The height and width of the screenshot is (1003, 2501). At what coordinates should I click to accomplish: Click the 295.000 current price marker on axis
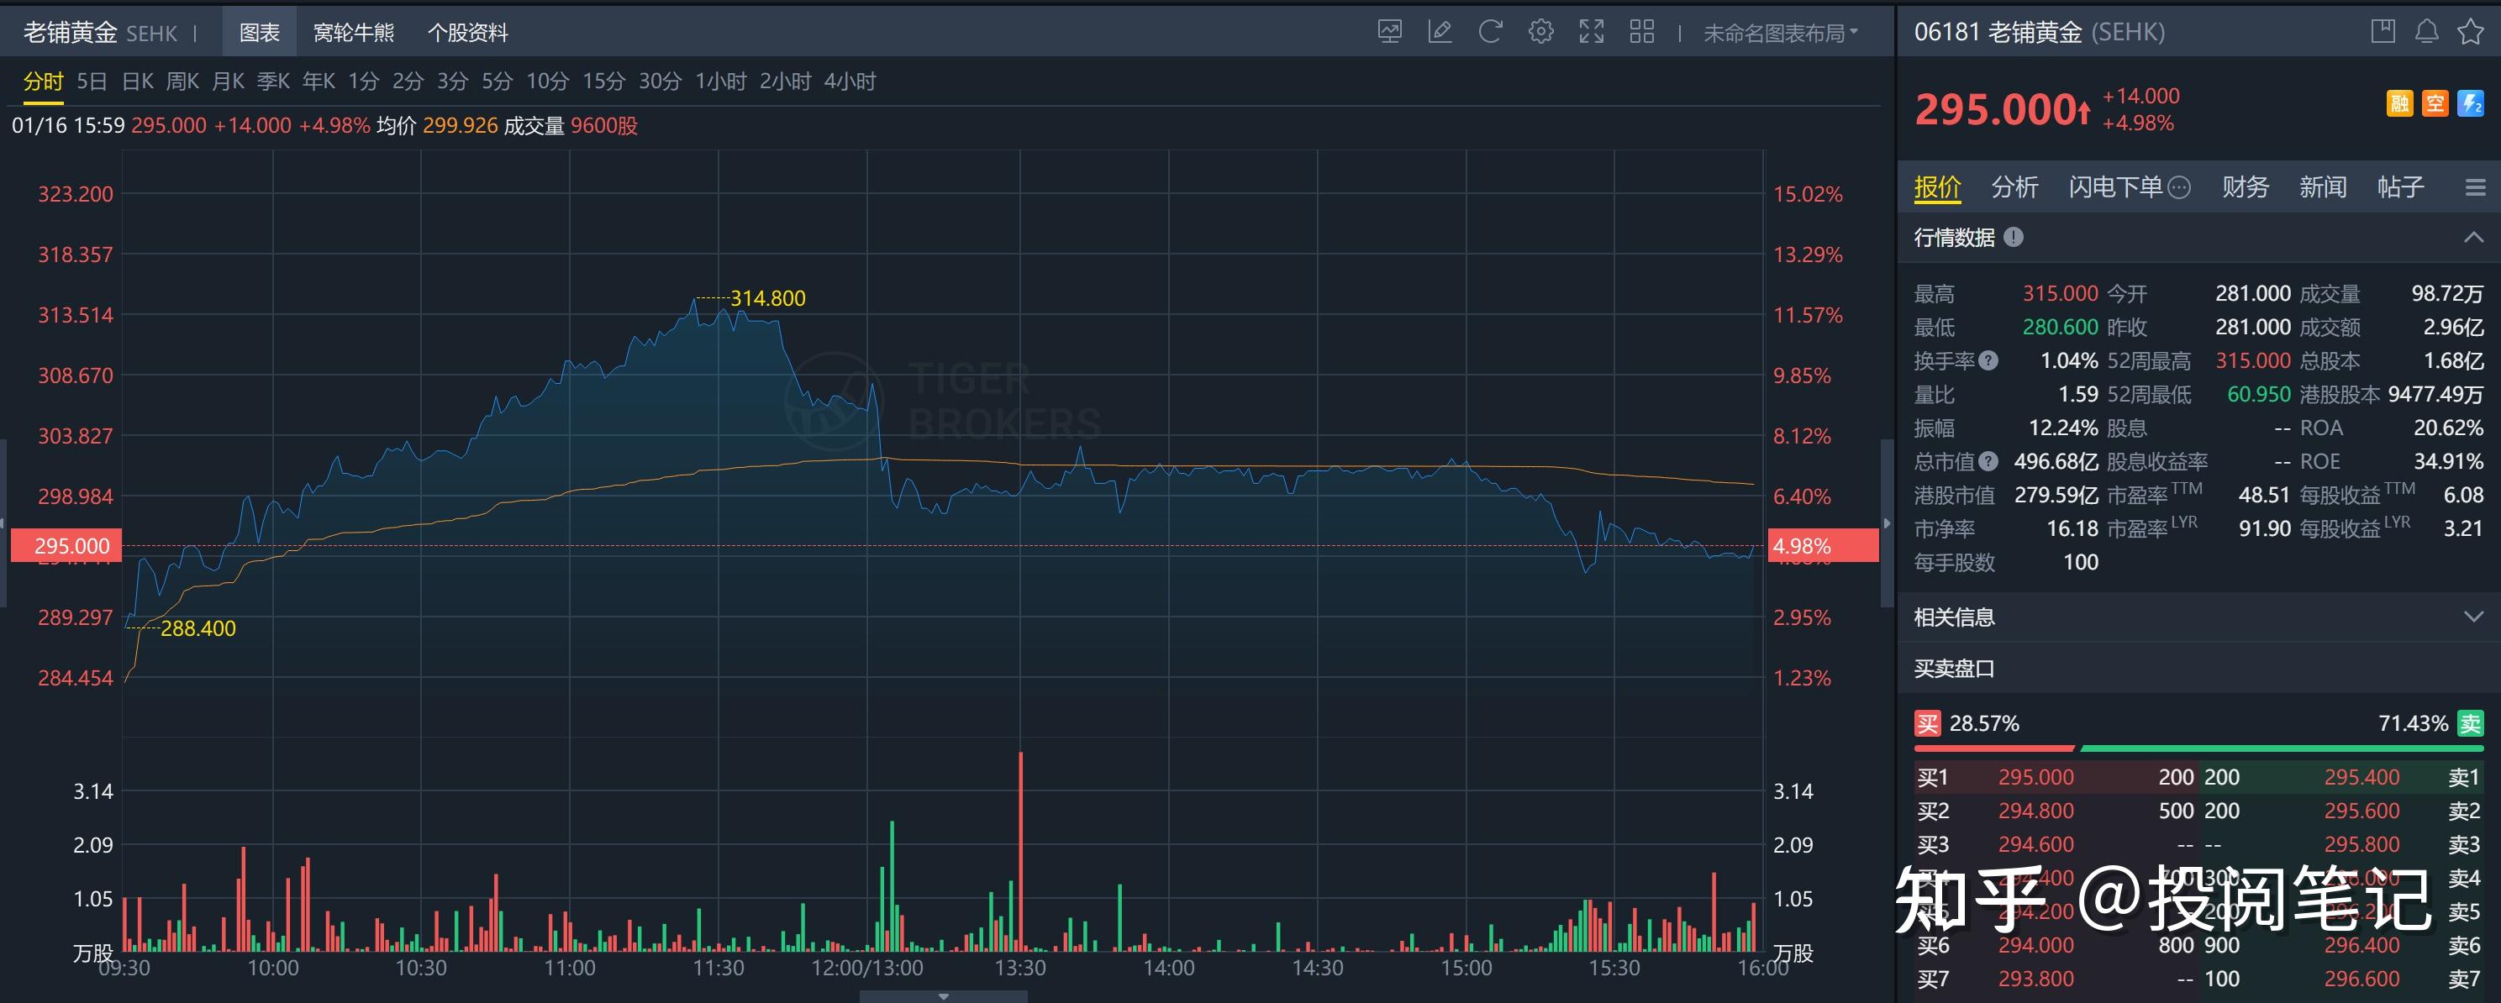point(66,546)
